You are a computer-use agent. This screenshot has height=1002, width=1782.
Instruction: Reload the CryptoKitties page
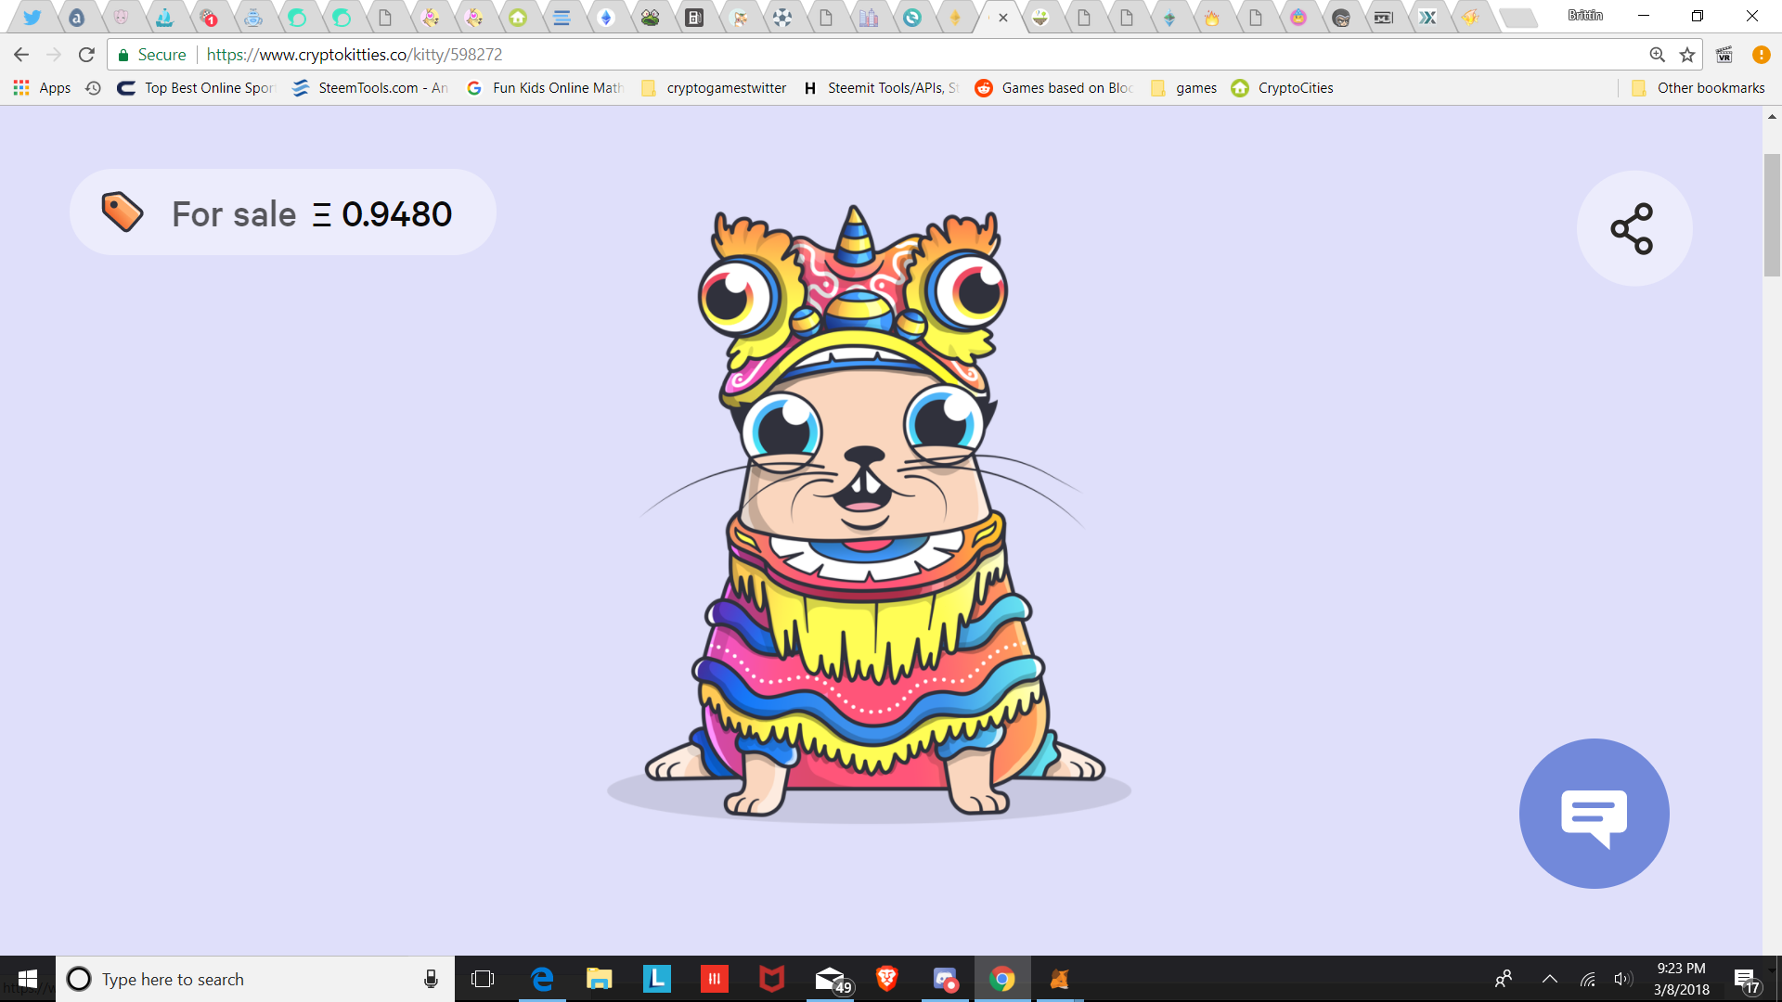click(86, 55)
